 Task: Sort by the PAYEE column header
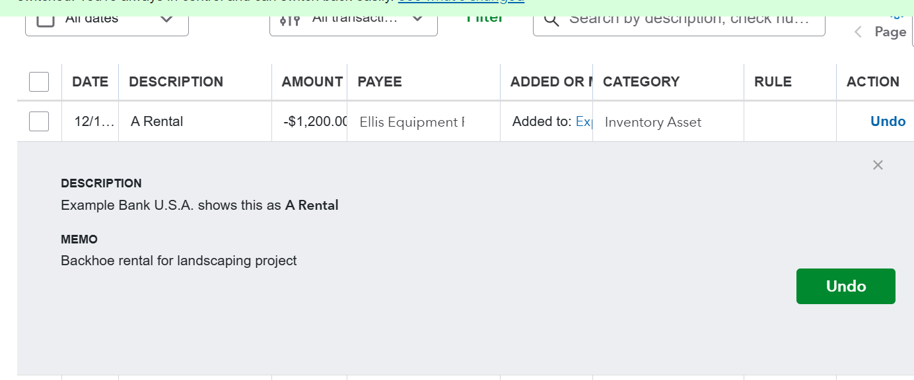[380, 82]
